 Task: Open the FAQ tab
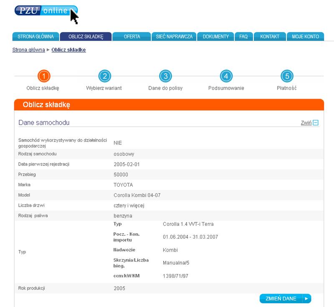(243, 37)
